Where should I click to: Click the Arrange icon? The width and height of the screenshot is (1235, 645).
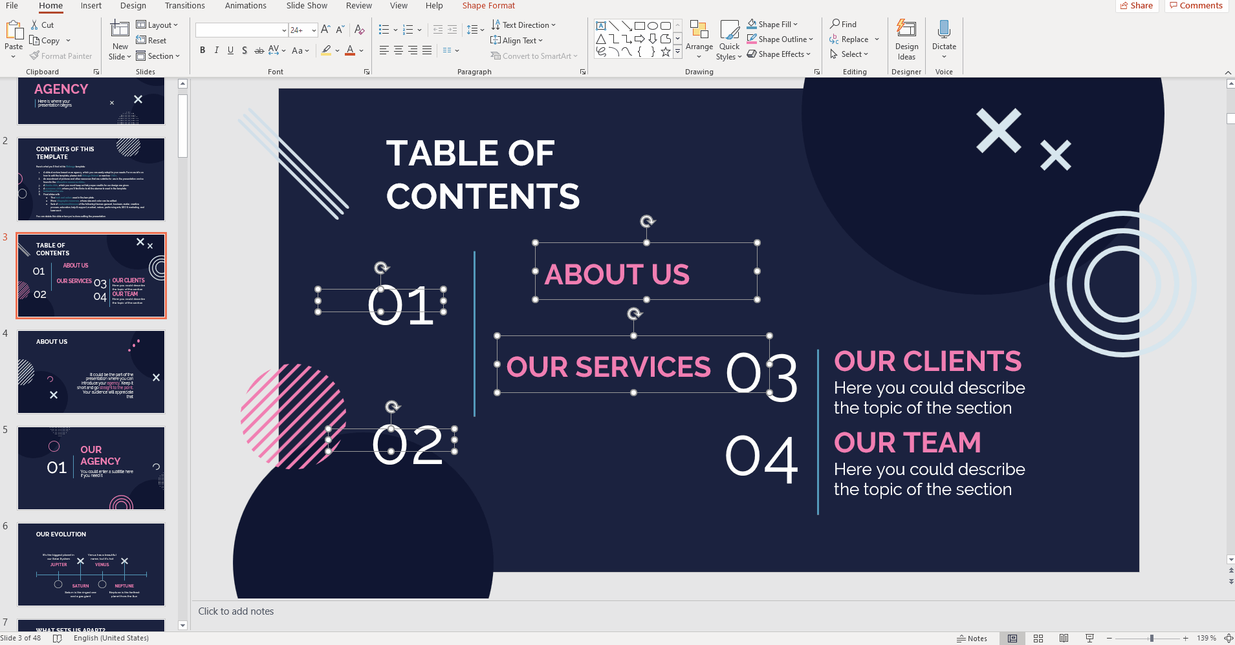(x=699, y=39)
